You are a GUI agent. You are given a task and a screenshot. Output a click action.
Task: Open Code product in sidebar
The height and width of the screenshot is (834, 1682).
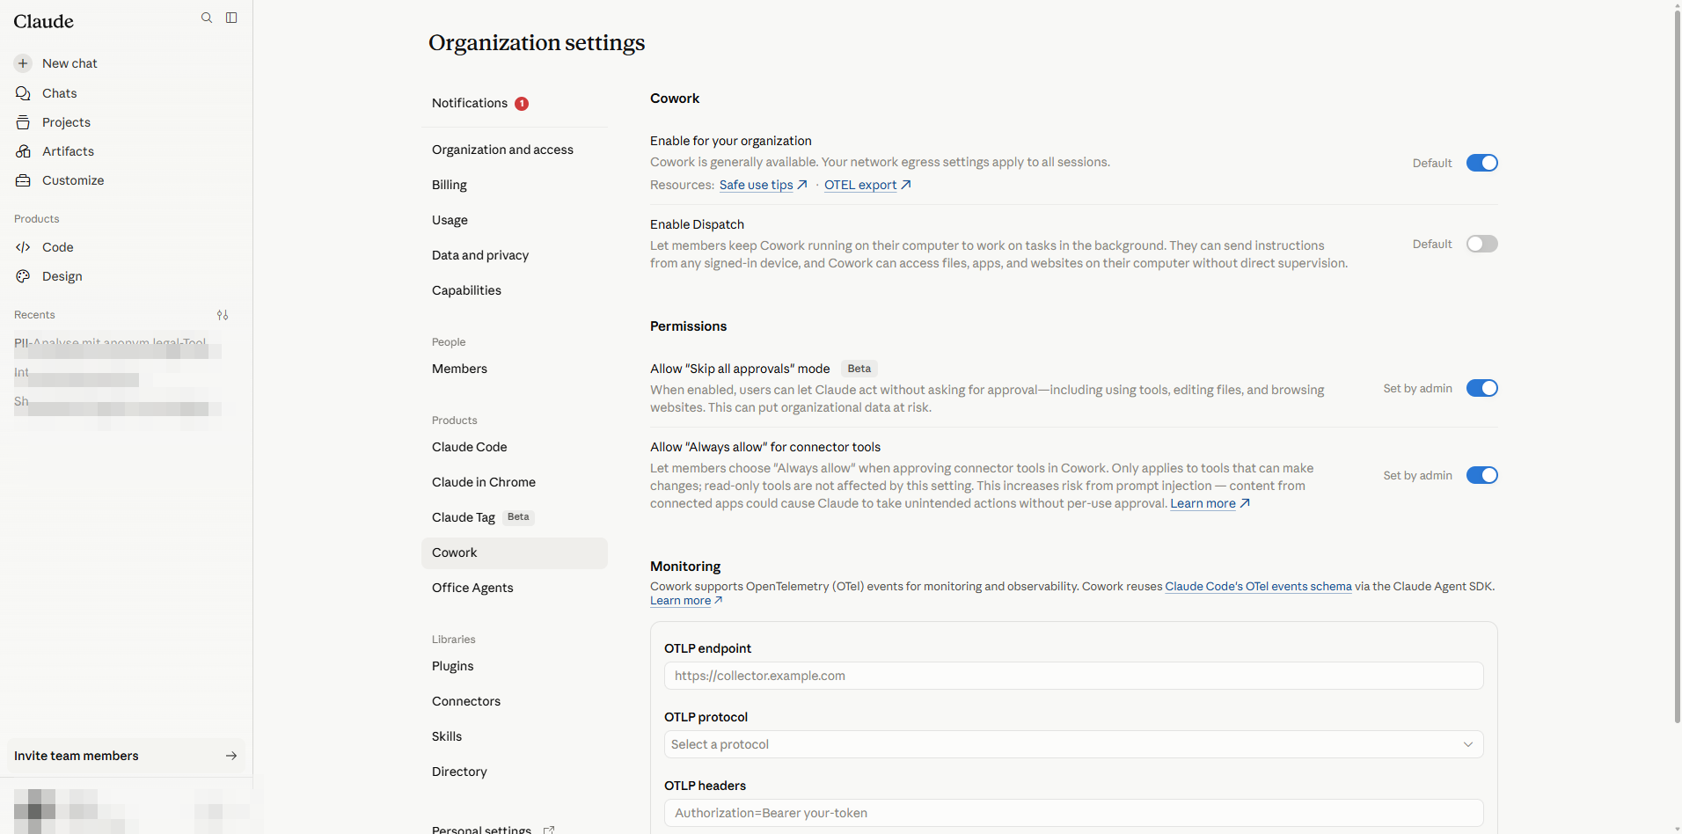tap(126, 247)
